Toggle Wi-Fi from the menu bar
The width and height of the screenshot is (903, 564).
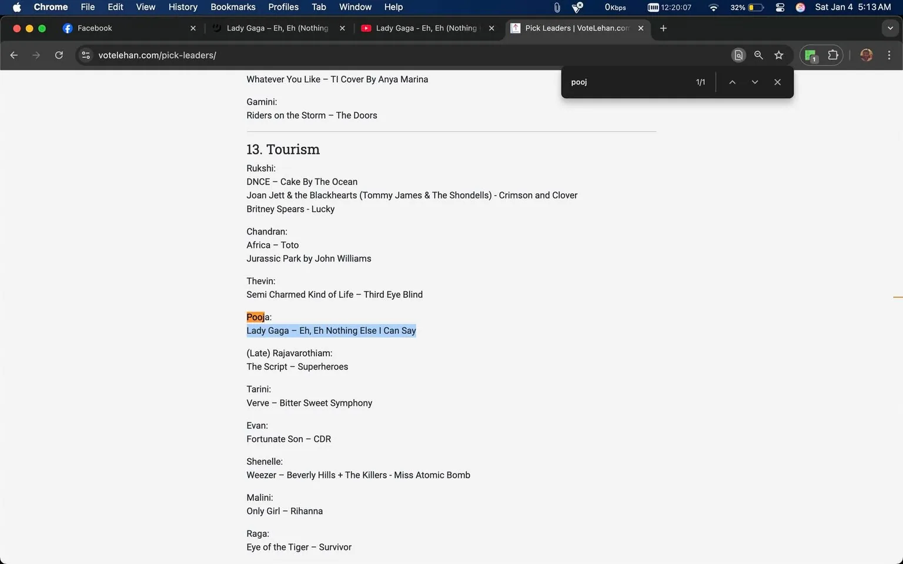click(713, 7)
